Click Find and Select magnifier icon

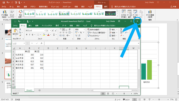(126, 32)
